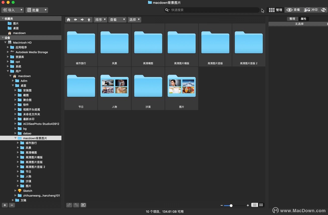Add a favorite with the plus button

click(x=5, y=205)
